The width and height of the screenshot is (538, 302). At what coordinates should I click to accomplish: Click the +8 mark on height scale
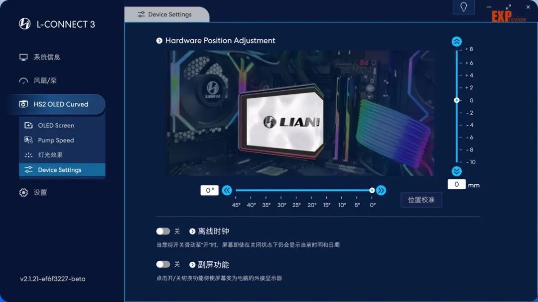469,49
